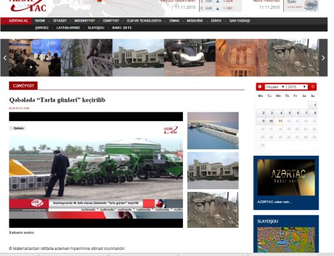This screenshot has width=334, height=256.
Task: Open side thumbnail of stone dolmen
Action: 213,210
